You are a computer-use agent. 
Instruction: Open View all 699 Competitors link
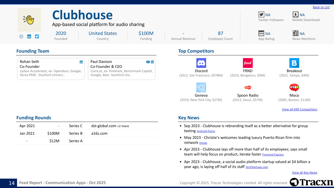point(299,109)
